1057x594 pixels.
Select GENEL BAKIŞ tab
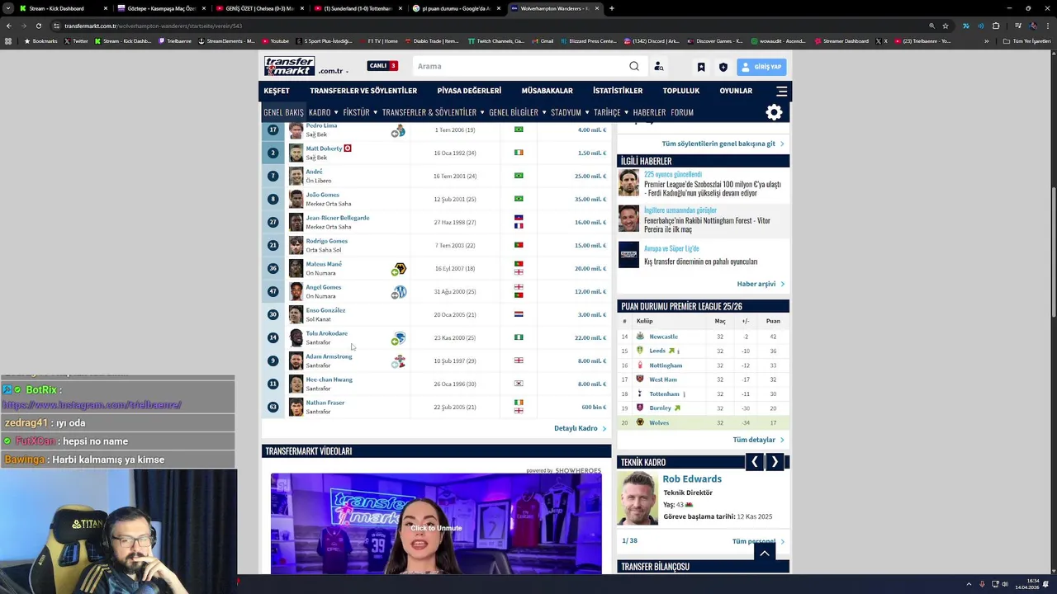(283, 112)
